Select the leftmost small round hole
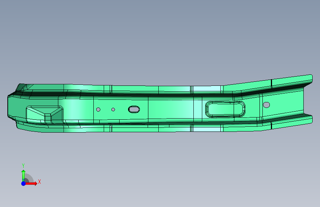This screenshot has height=207, width=320. [98, 110]
